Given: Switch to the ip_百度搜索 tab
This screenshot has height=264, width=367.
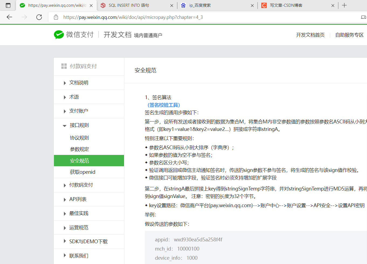Looking at the screenshot, I should click(217, 5).
